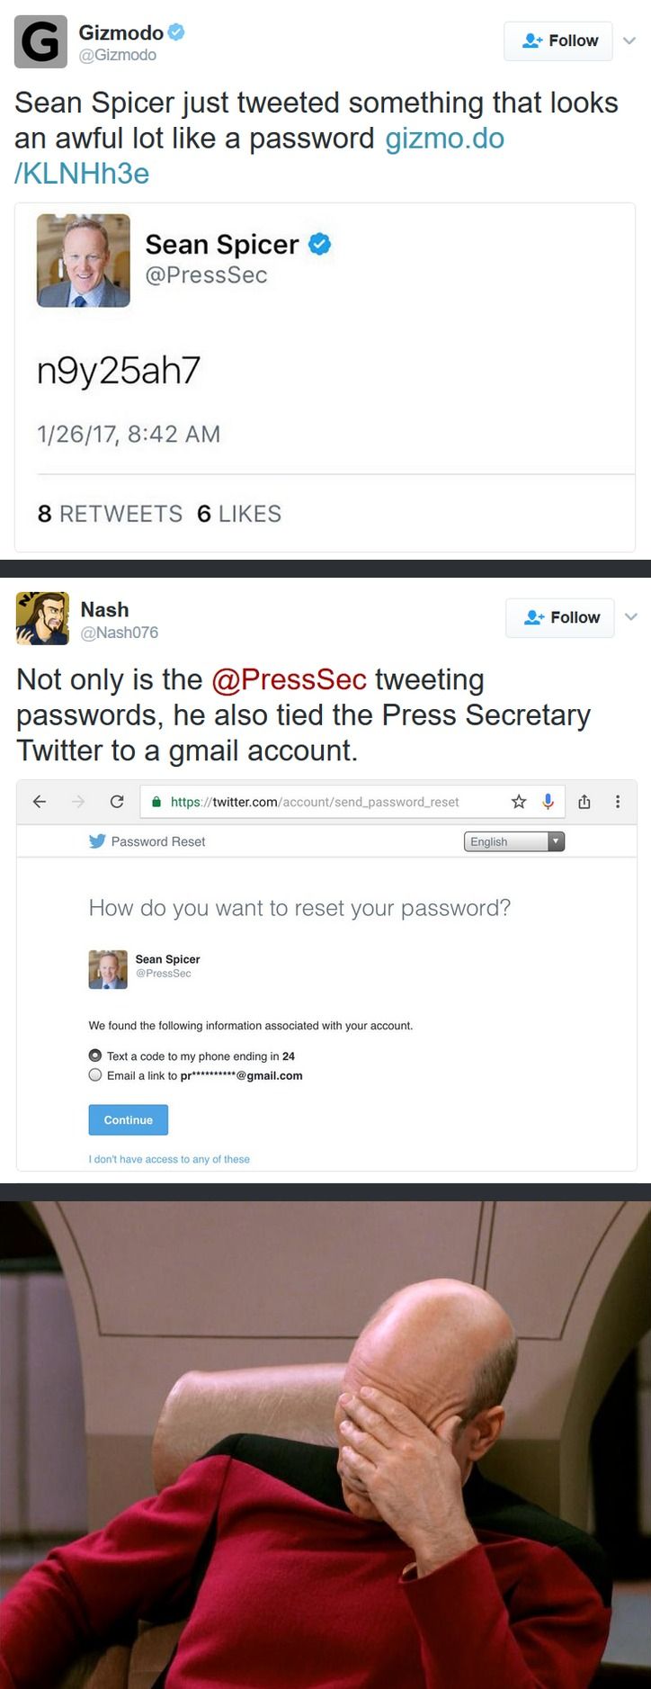
Task: Follow the Gizmodo account
Action: [557, 41]
